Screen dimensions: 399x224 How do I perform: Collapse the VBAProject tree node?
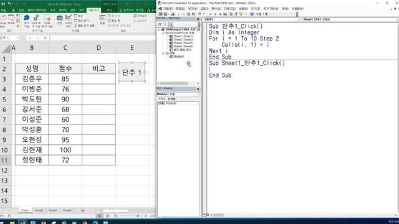159,29
